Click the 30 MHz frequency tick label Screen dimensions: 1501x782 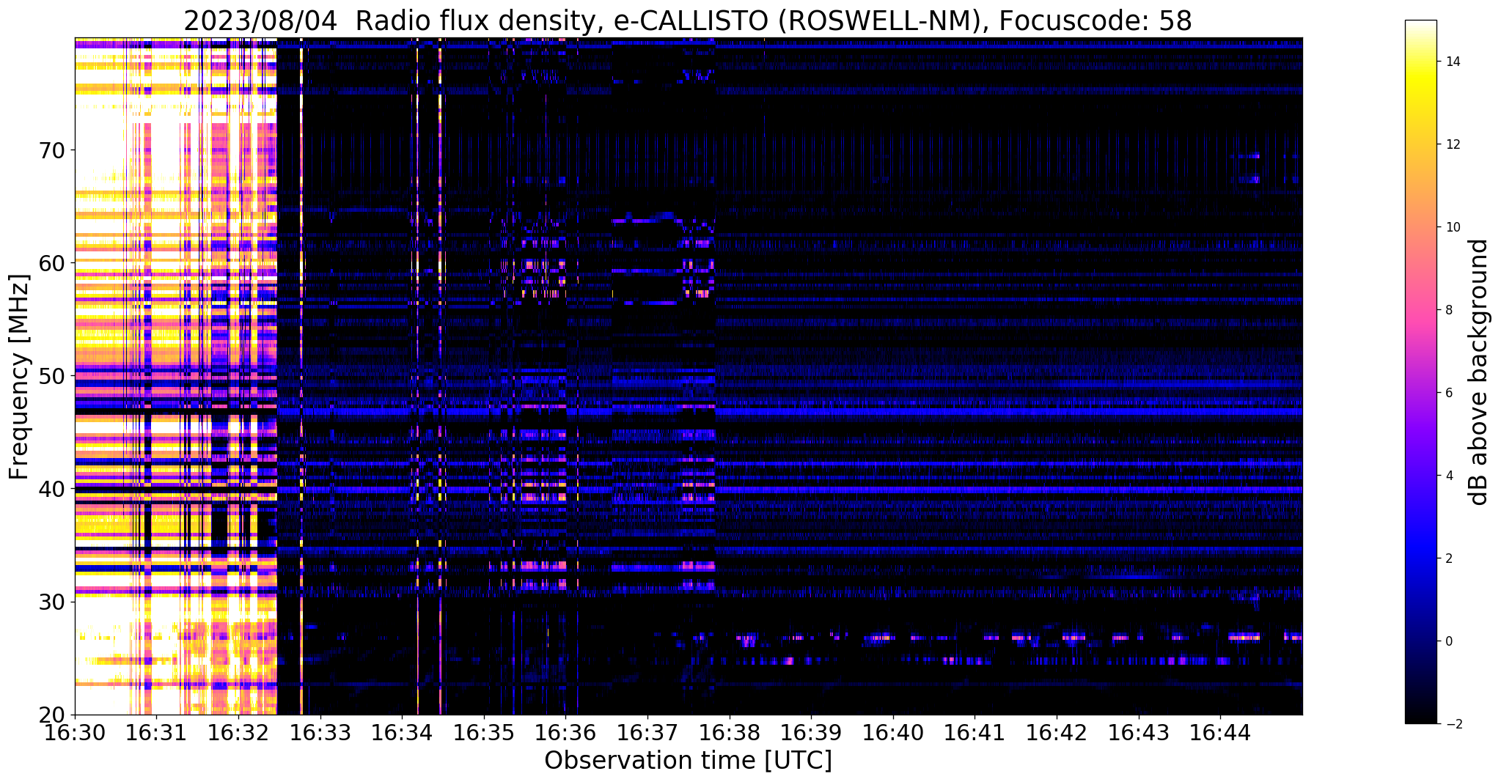[x=51, y=602]
